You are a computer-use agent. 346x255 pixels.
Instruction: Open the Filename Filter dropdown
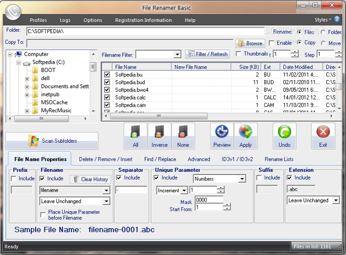tap(177, 54)
